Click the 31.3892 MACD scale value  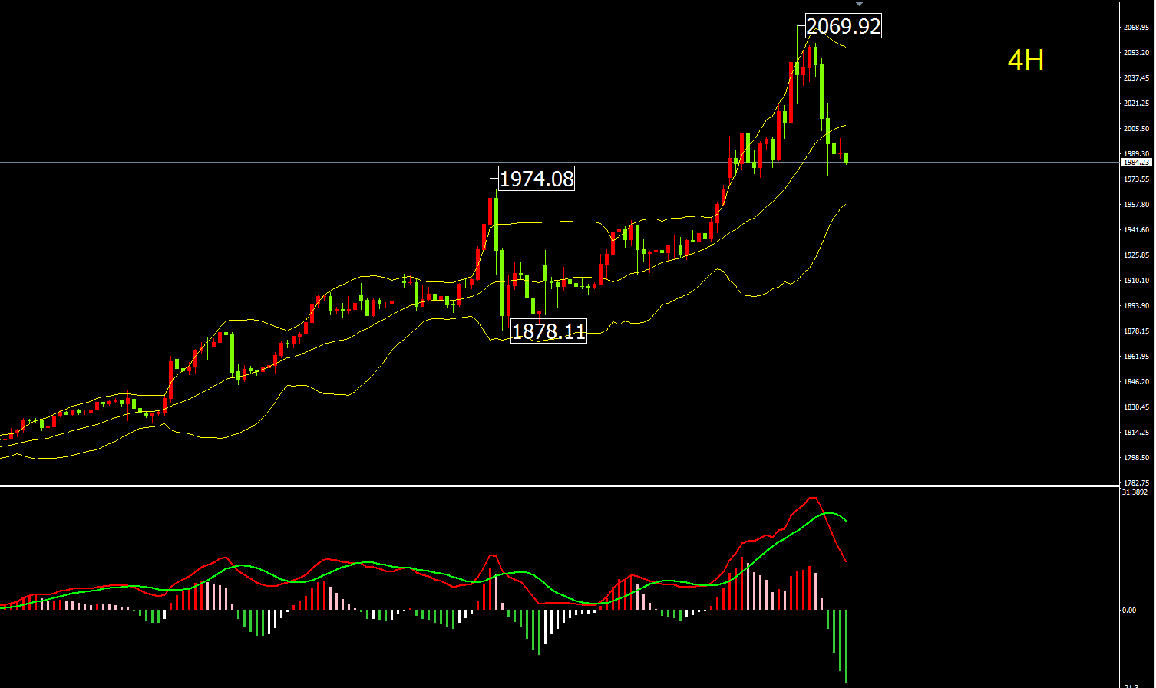[x=1135, y=492]
